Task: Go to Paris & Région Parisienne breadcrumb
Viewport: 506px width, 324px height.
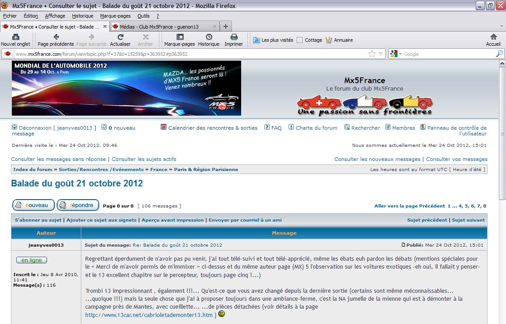Action: [x=206, y=170]
